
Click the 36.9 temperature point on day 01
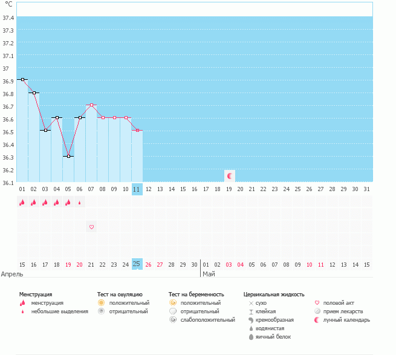pyautogui.click(x=22, y=79)
